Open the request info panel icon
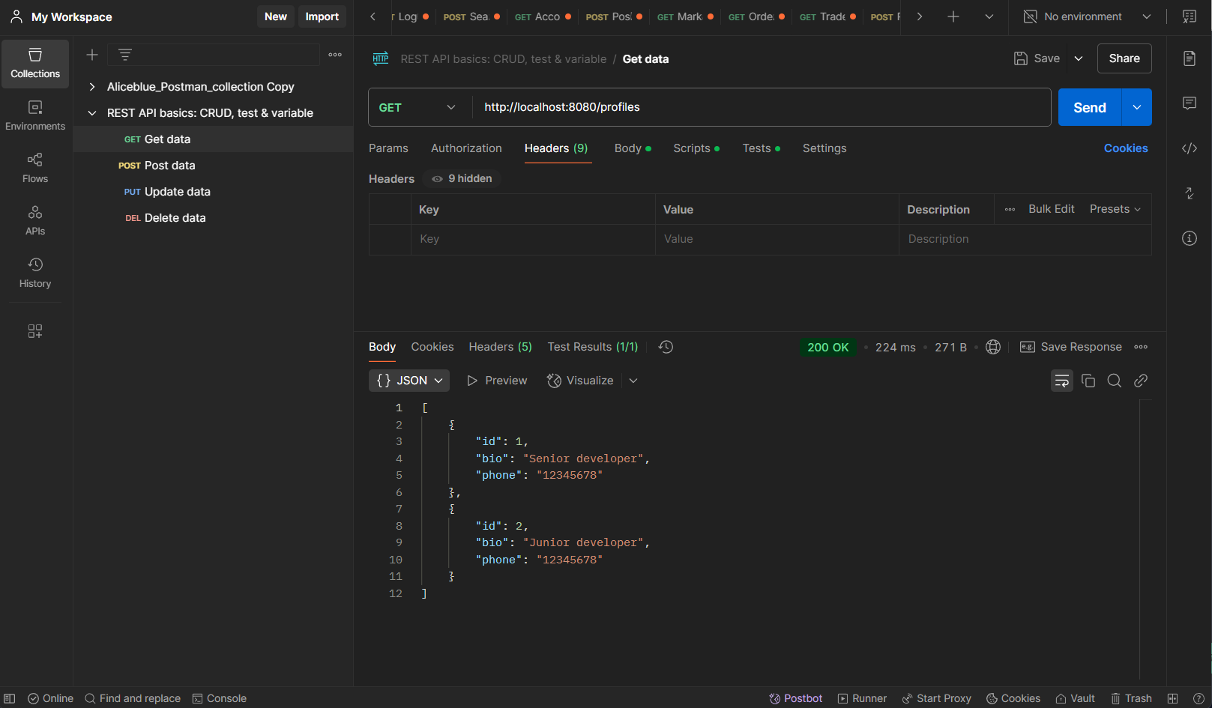This screenshot has width=1212, height=708. (1190, 238)
